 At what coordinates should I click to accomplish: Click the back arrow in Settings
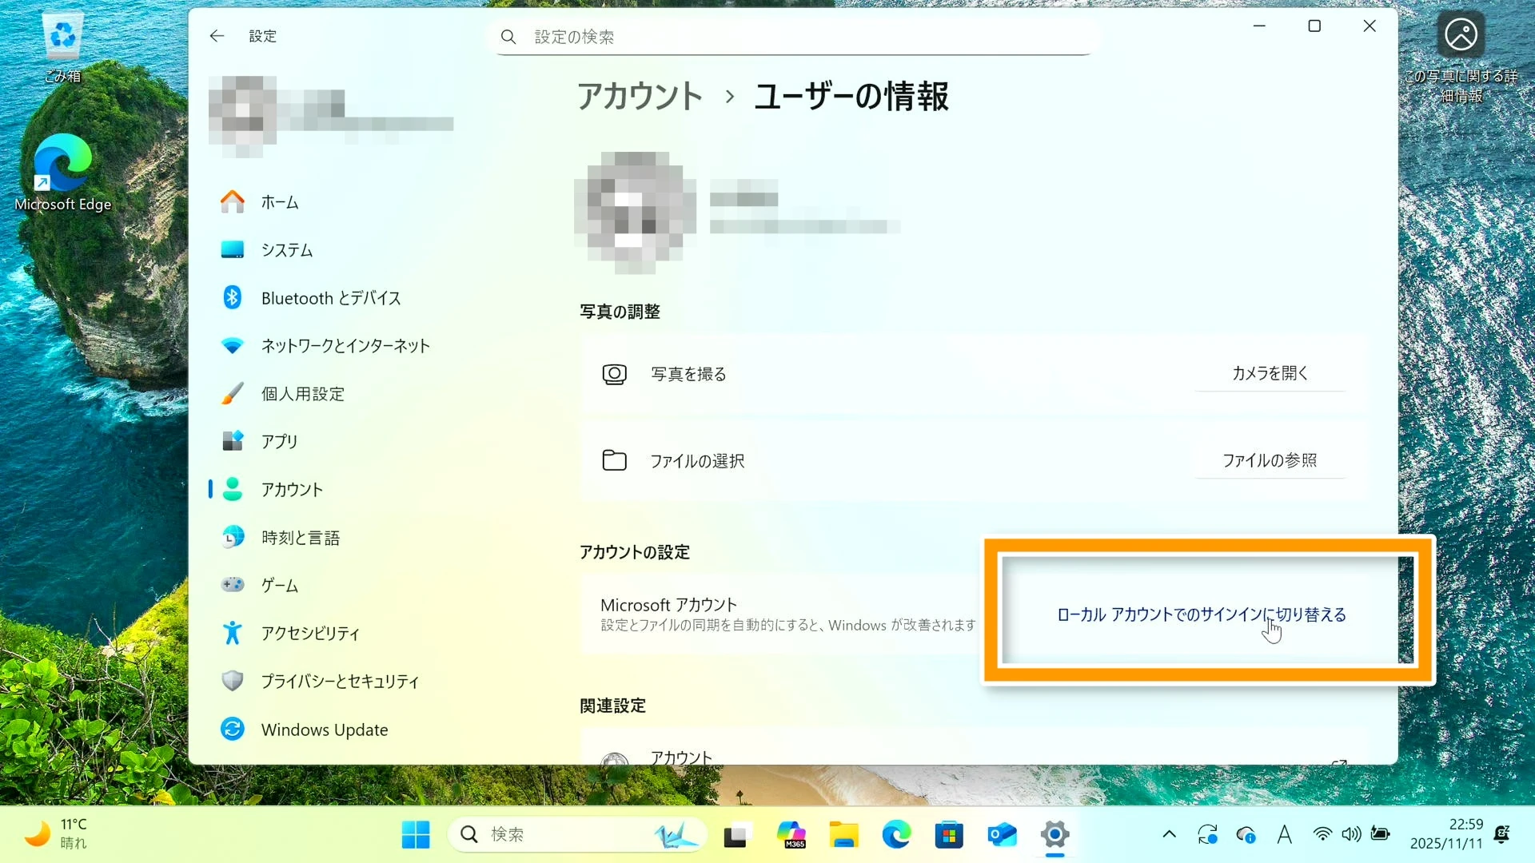(x=217, y=36)
